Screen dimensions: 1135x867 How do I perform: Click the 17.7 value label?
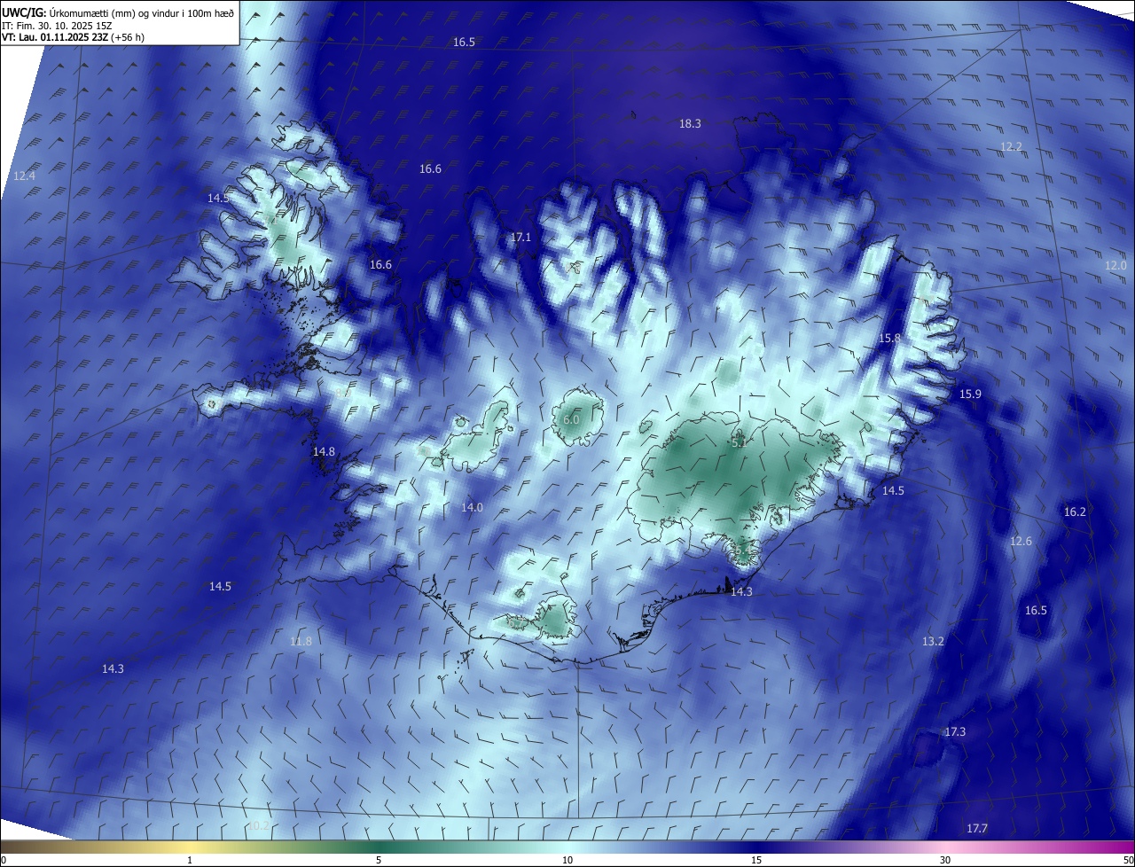(x=976, y=829)
